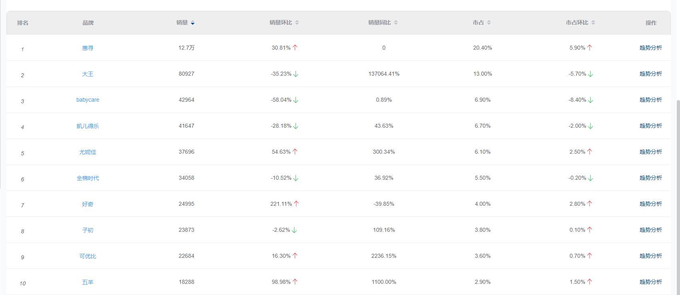The image size is (680, 295).
Task: Click the -58.04% 销量环比 cell
Action: pyautogui.click(x=281, y=100)
